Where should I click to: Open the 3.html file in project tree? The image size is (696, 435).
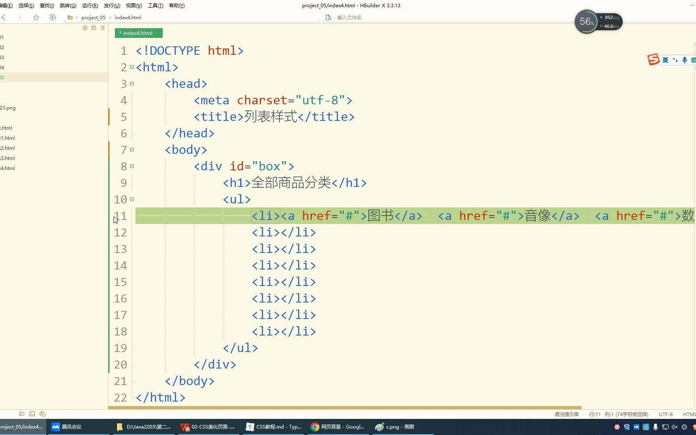point(7,158)
